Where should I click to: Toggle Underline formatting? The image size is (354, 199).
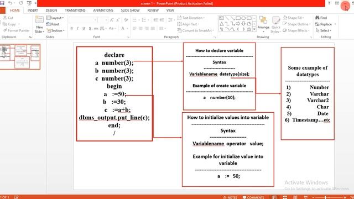pyautogui.click(x=84, y=28)
